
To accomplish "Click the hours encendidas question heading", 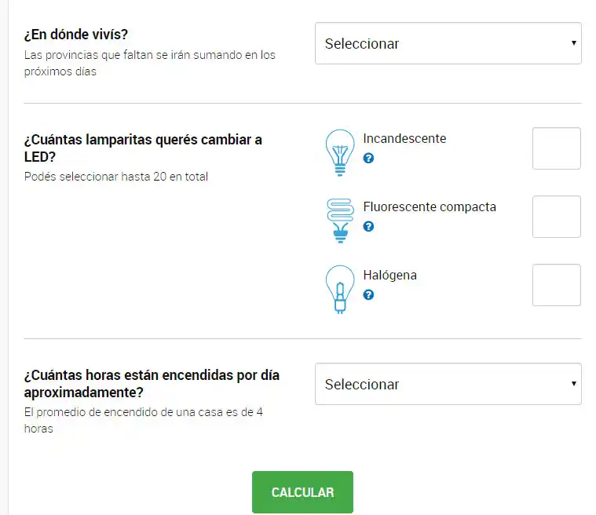I will 152,383.
